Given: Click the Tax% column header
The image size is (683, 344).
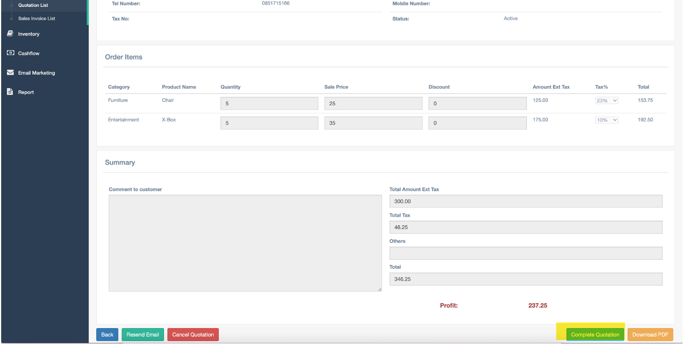Looking at the screenshot, I should click(602, 87).
